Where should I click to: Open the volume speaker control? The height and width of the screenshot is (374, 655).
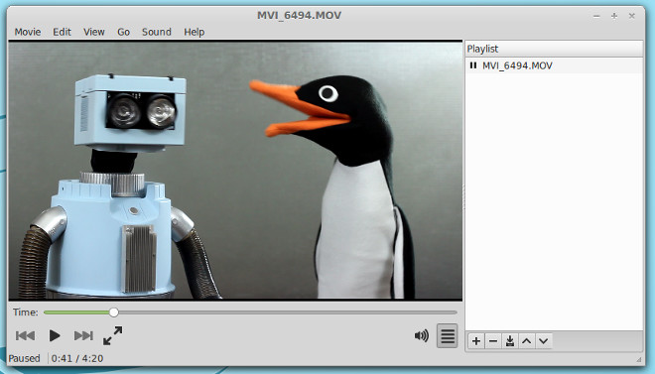point(422,335)
